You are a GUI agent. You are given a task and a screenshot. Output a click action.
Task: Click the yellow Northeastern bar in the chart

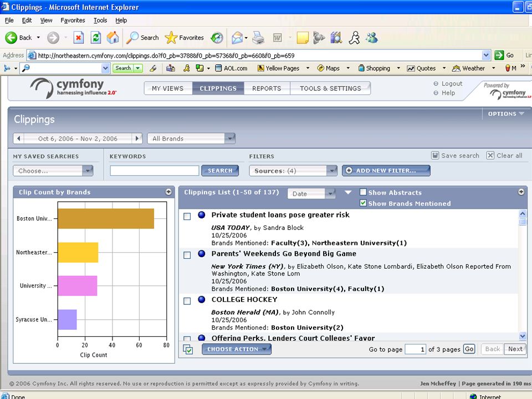[78, 253]
